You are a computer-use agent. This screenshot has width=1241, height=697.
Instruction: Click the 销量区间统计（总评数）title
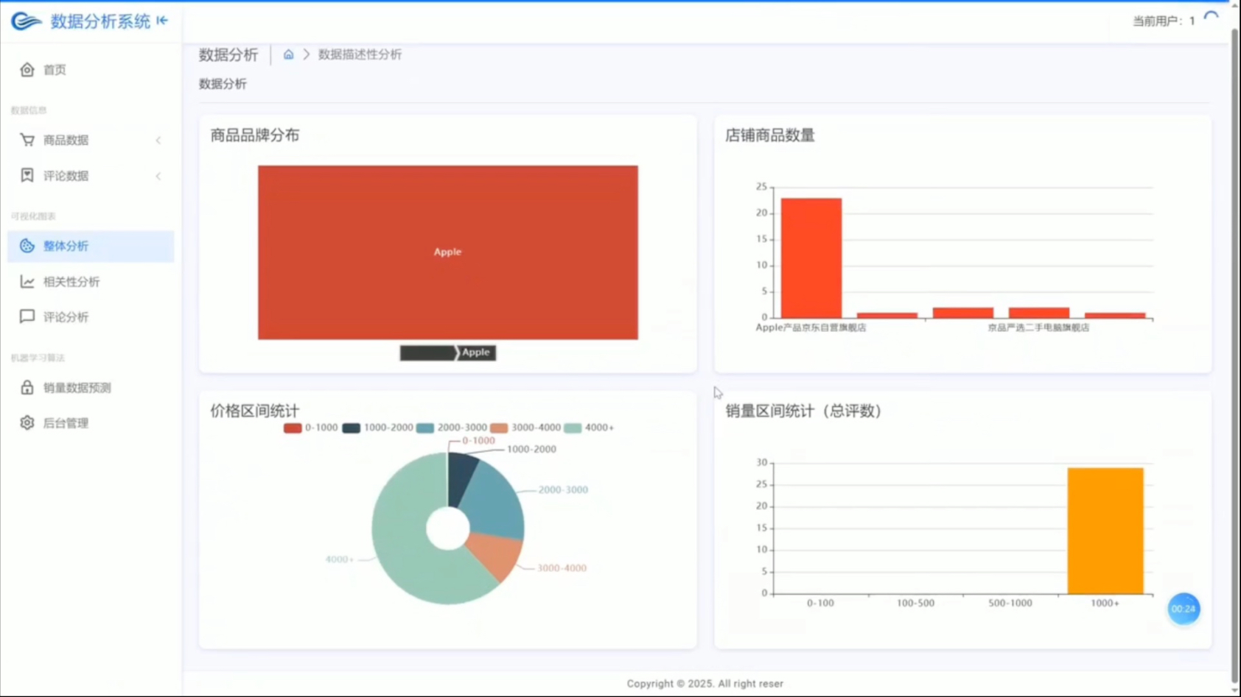point(804,411)
